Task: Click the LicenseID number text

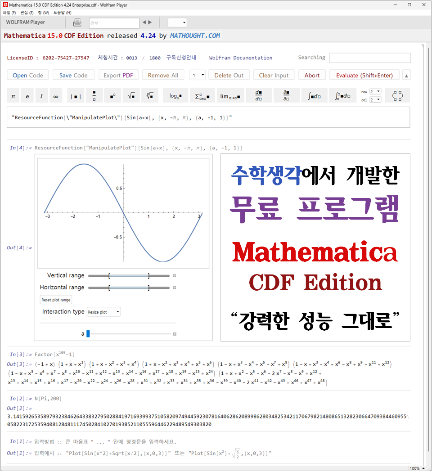Action: [x=66, y=58]
